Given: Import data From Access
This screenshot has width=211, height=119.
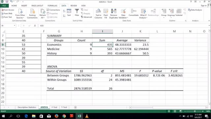Looking at the screenshot, I should [8, 10].
